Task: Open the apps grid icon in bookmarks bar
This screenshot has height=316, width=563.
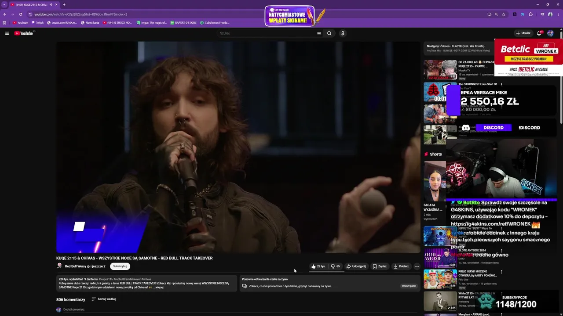Action: pyautogui.click(x=5, y=23)
